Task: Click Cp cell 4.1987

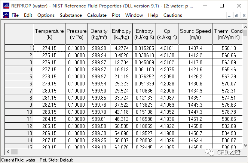Action: (167, 98)
